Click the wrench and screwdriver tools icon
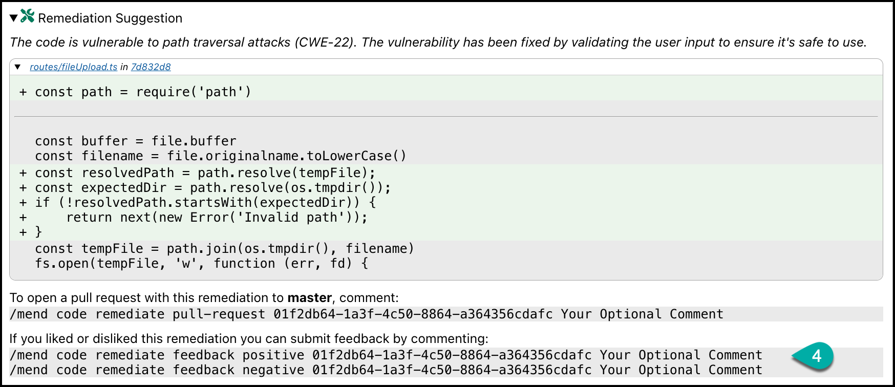This screenshot has height=387, width=895. (x=28, y=16)
